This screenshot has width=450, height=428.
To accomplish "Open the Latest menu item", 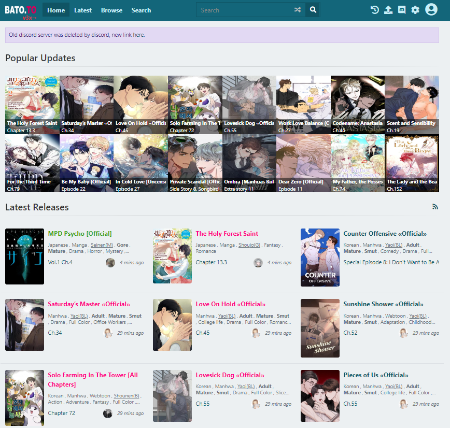I will coord(83,10).
